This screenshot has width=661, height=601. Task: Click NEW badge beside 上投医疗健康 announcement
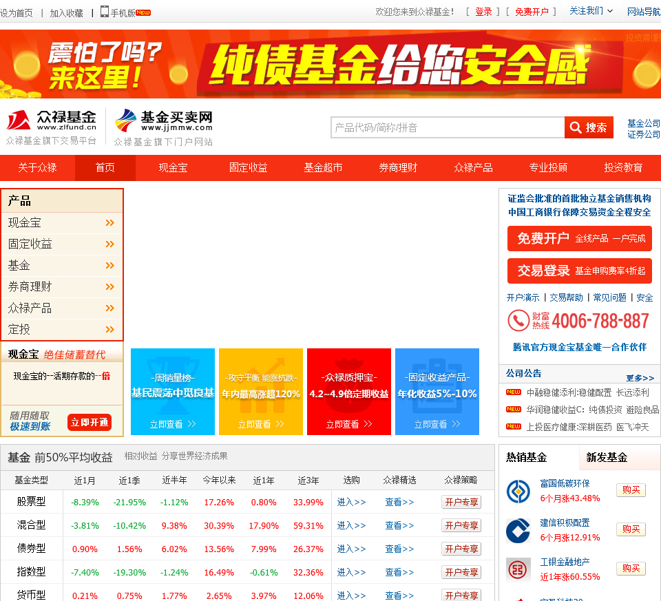[514, 427]
